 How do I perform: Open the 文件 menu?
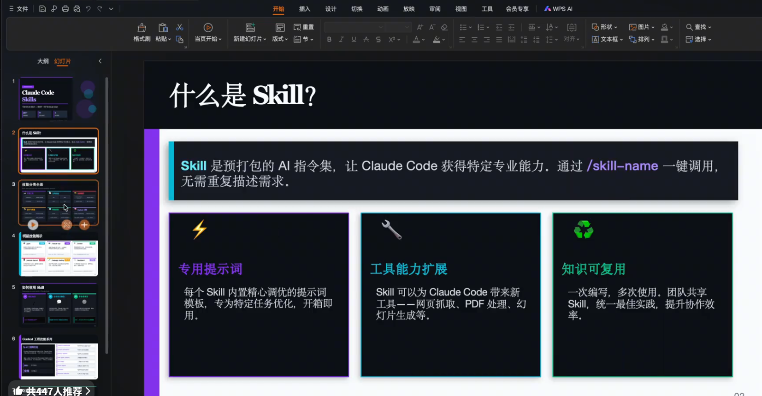click(x=18, y=9)
